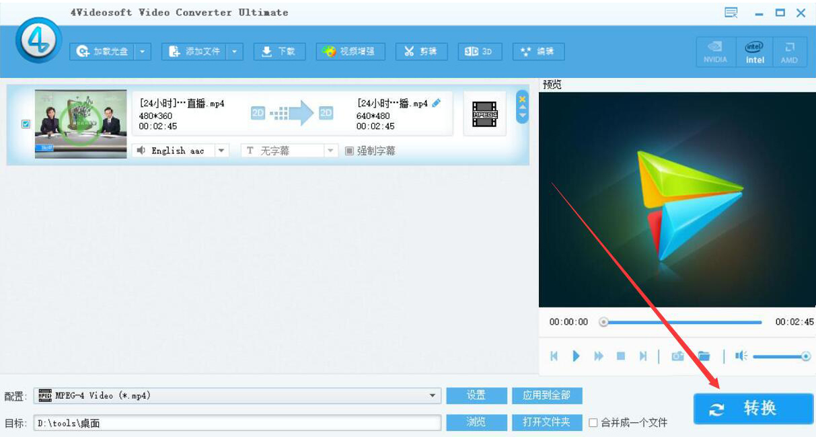
Task: Open the snapshot folder icon
Action: (704, 356)
